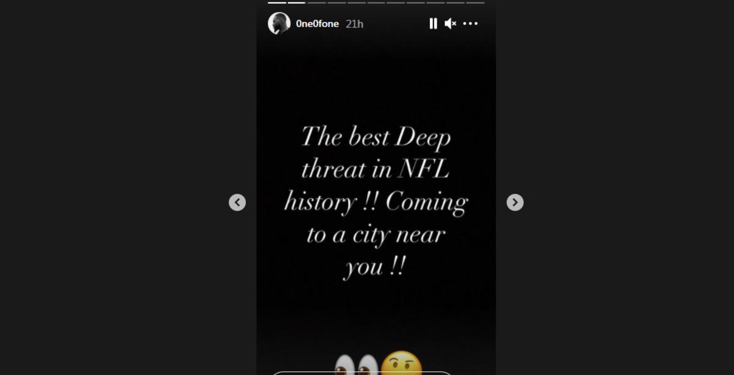Click the dark area left of the story

[122, 187]
